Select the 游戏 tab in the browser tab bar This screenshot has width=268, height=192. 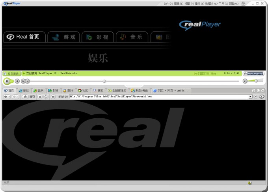tap(24, 91)
